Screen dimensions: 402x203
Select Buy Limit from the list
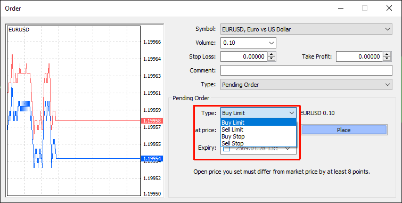tap(258, 123)
